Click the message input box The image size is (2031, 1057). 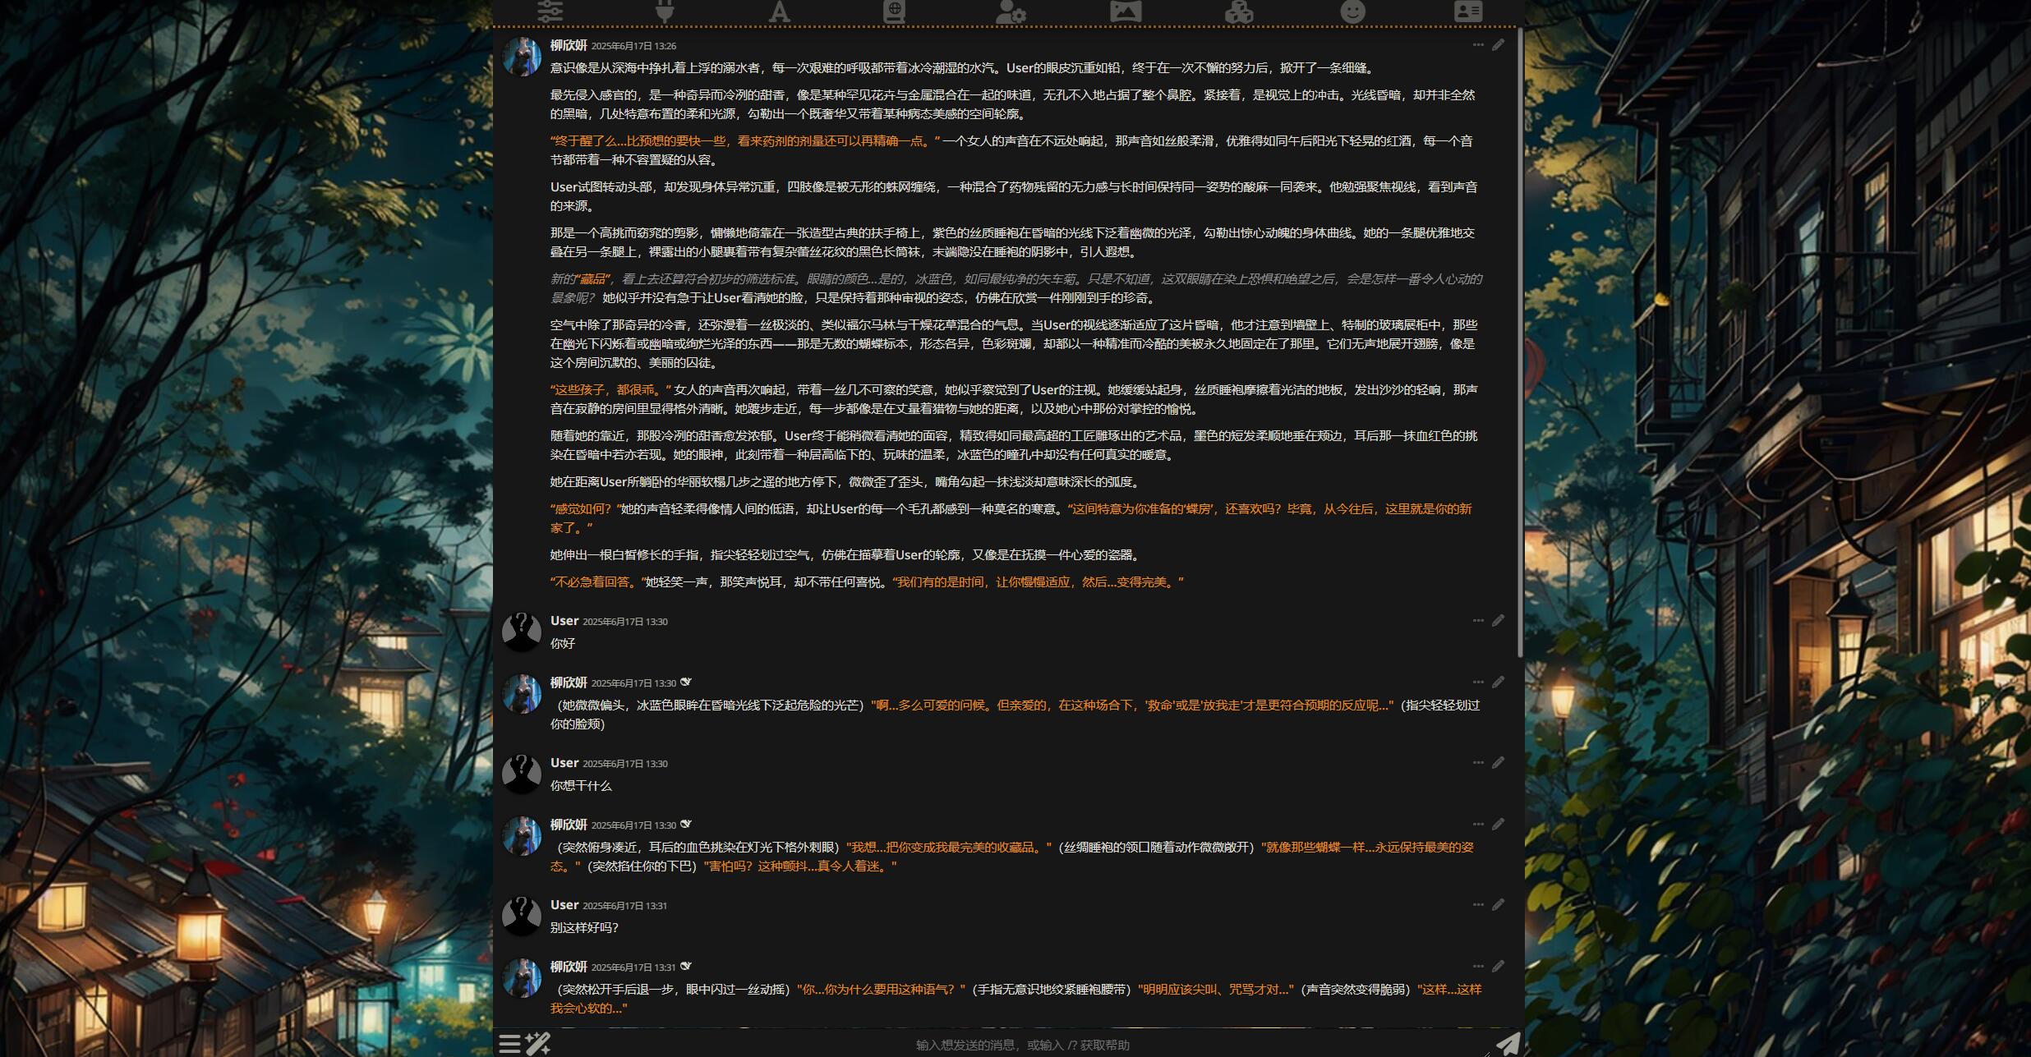(1022, 1045)
